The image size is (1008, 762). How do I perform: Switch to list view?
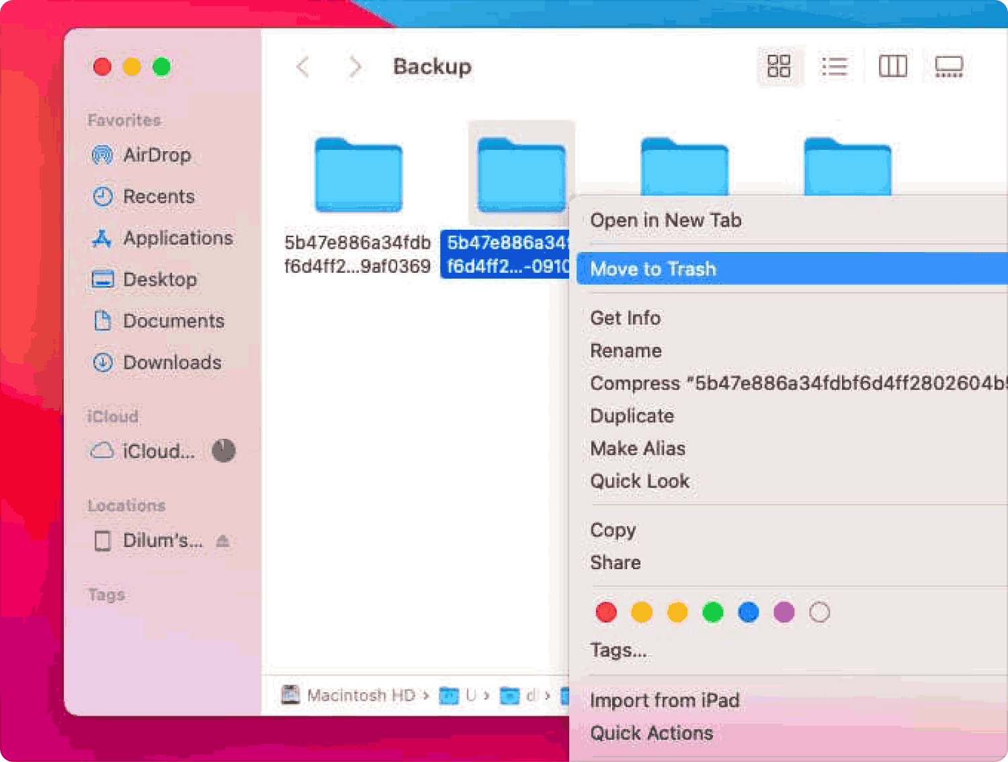834,67
